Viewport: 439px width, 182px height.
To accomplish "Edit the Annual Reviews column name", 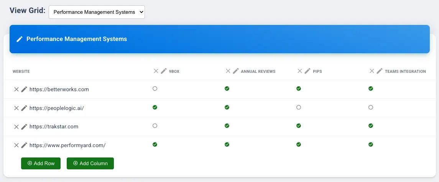I will point(236,71).
